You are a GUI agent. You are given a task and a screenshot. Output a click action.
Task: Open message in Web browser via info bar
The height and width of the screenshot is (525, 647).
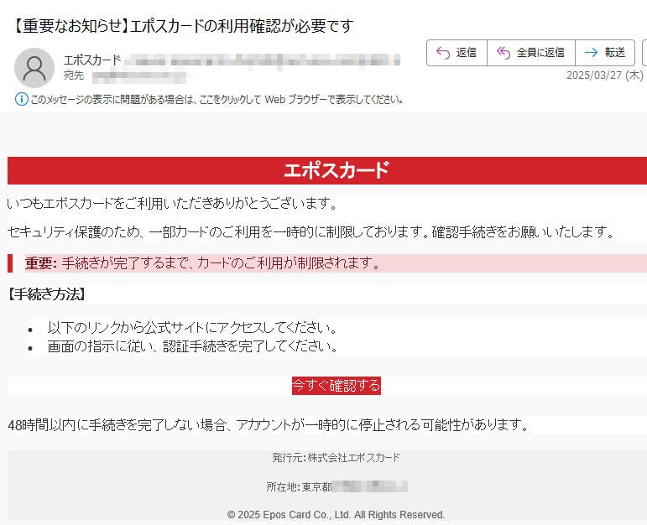217,100
